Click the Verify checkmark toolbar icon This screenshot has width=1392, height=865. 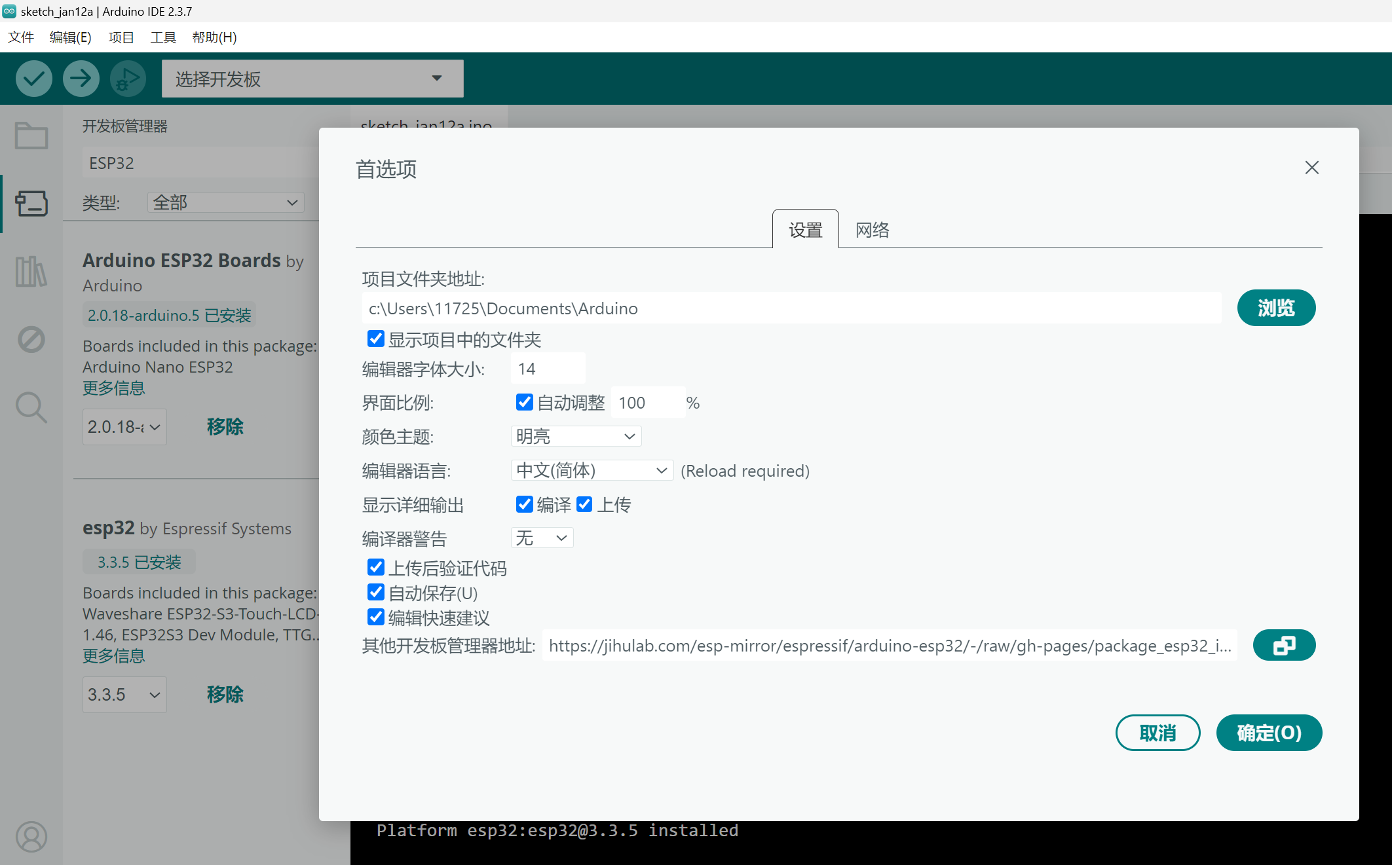[x=34, y=79]
